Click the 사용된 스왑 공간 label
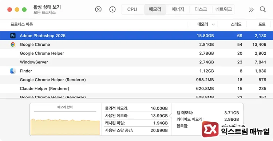The height and width of the screenshot is (141, 273). [x=119, y=130]
